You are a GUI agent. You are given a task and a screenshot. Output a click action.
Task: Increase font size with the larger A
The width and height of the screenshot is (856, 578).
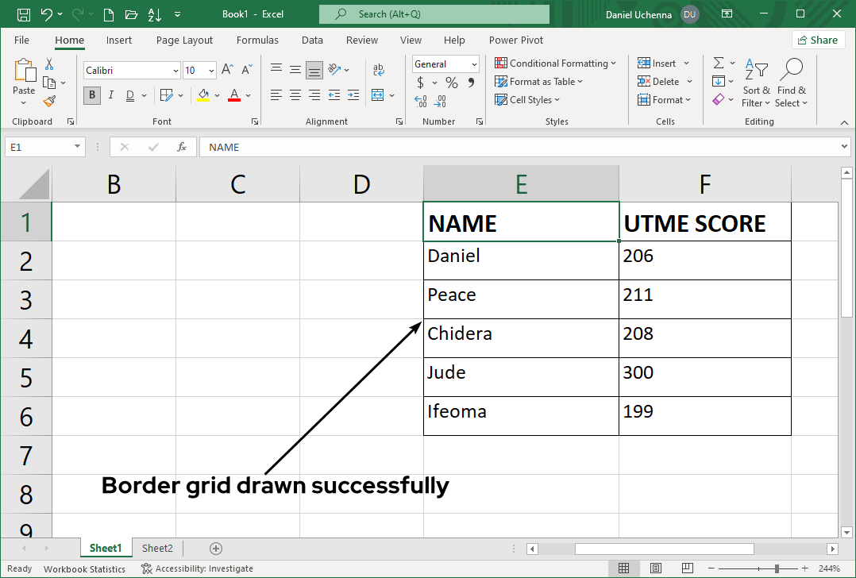click(x=226, y=70)
